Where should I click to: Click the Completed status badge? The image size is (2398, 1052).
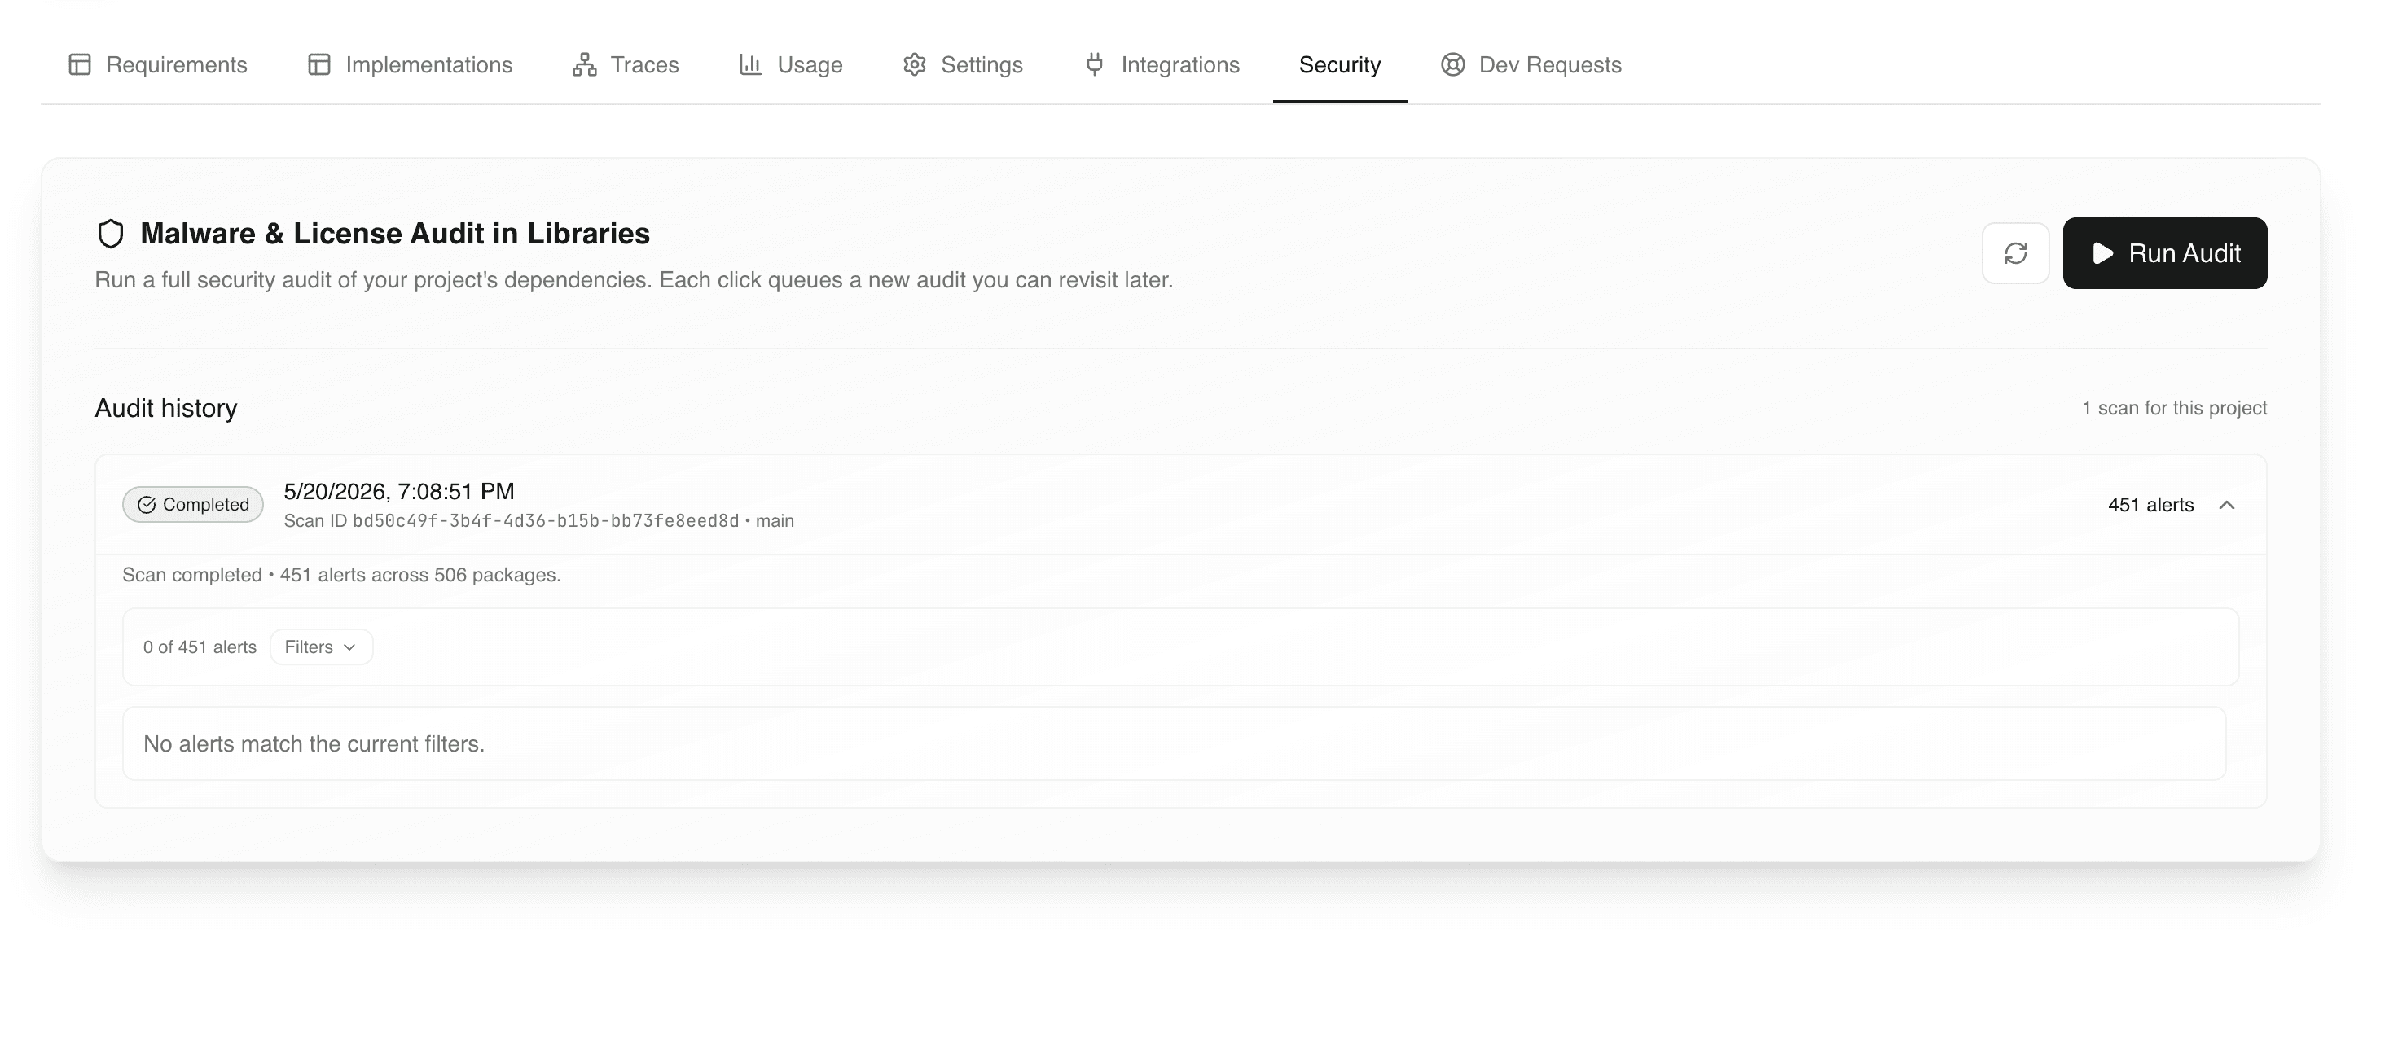(x=194, y=505)
